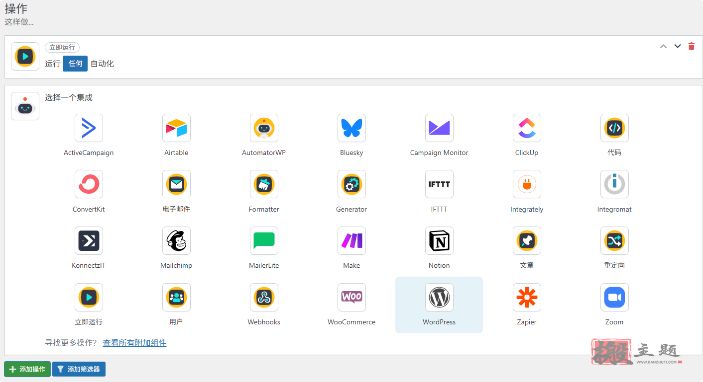703x382 pixels.
Task: Click the 添加操作 add action button
Action: tap(27, 369)
